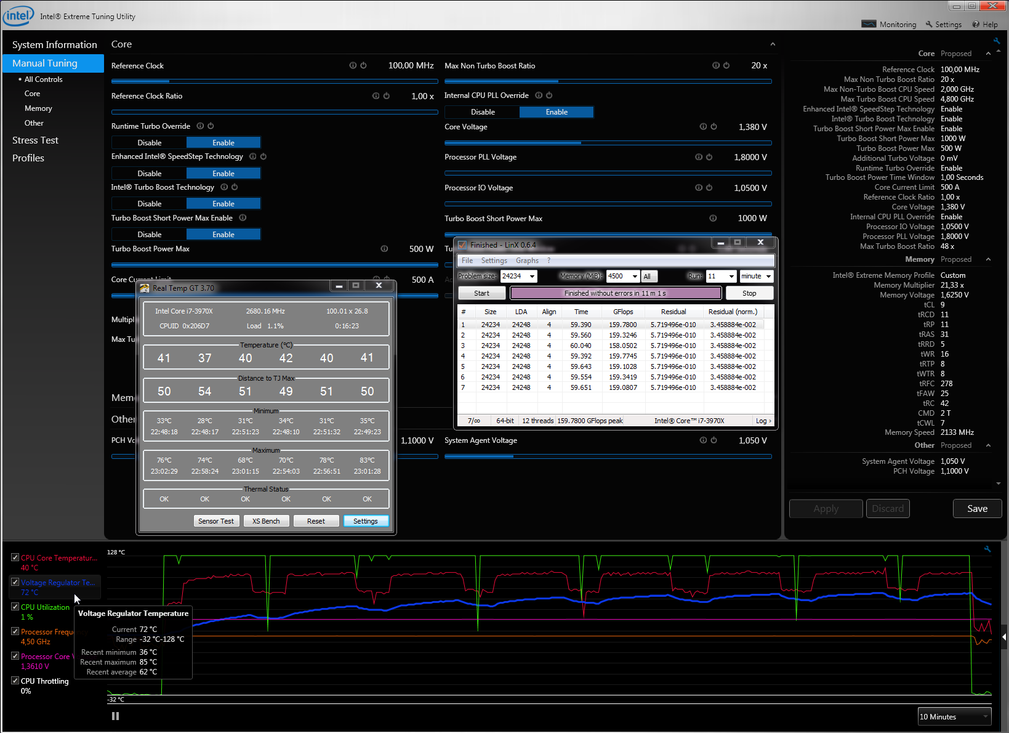
Task: Open Run count dropdown in LinX
Action: 731,276
